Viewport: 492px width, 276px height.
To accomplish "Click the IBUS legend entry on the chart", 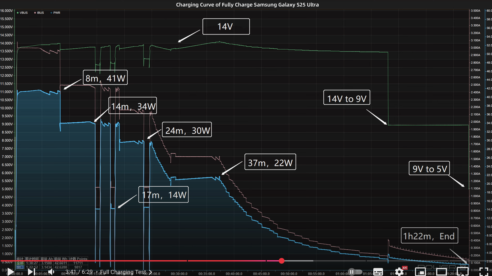I will tap(39, 13).
